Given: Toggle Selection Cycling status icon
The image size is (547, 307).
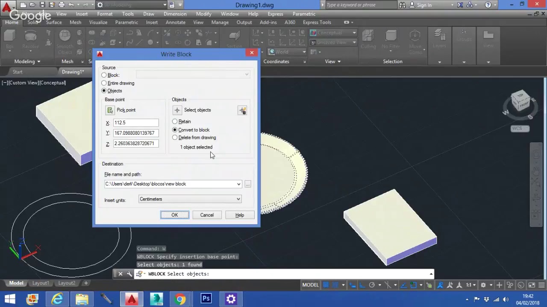Looking at the screenshot, I should pos(429,285).
